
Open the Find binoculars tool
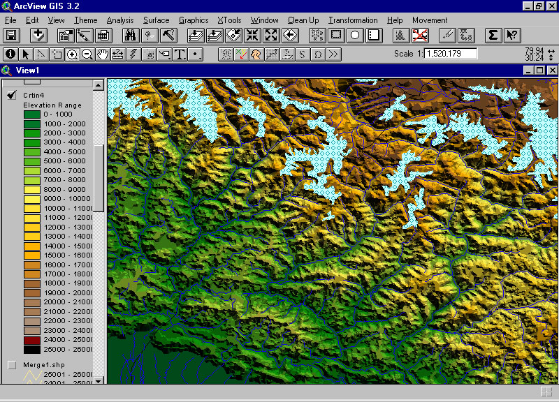129,35
